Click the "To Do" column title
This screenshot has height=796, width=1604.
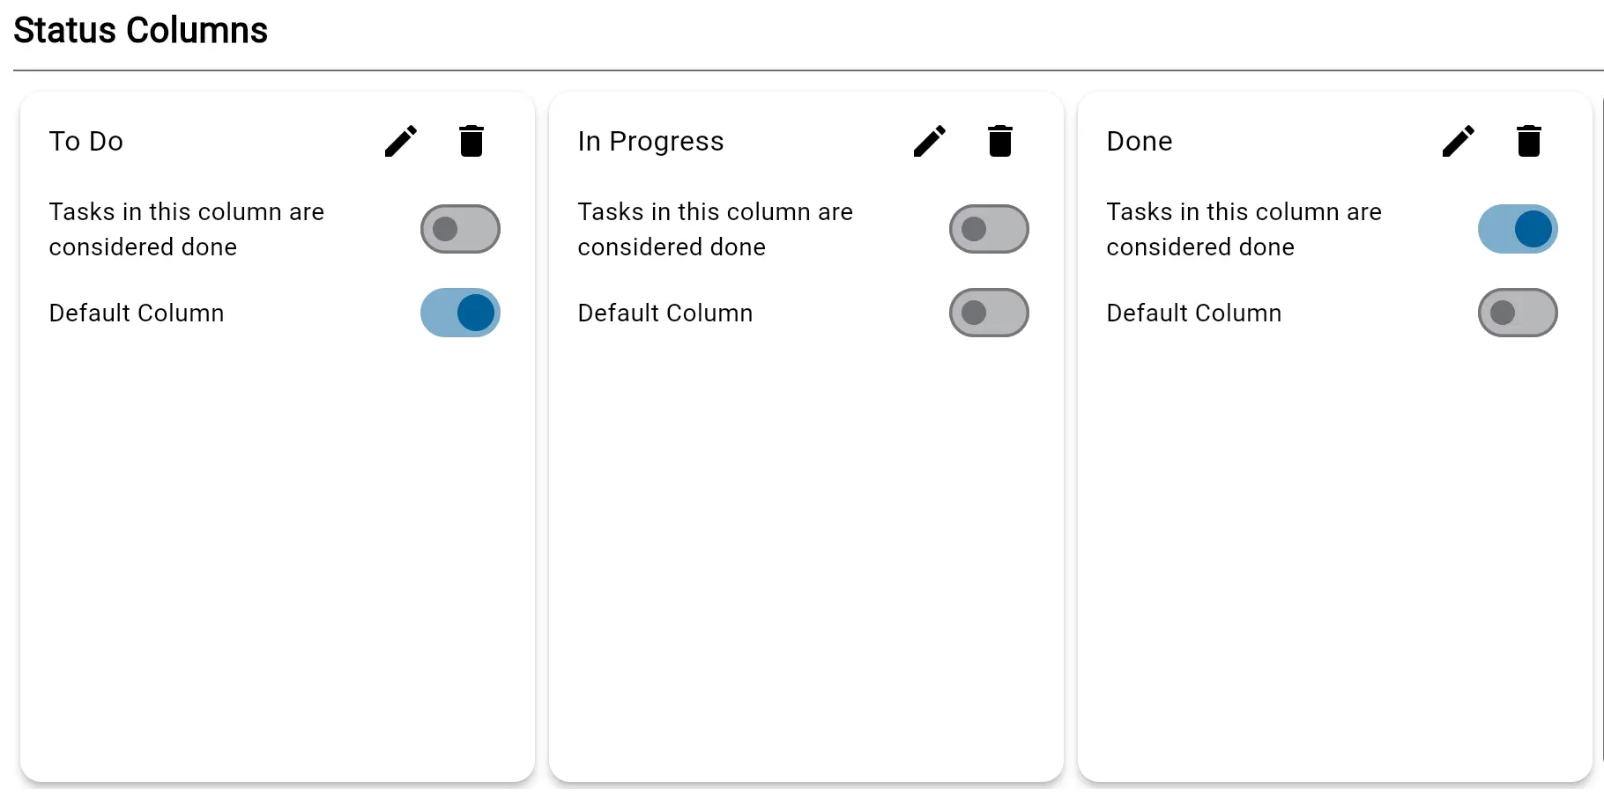tap(86, 141)
